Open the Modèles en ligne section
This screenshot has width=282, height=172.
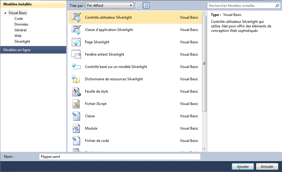(33, 50)
